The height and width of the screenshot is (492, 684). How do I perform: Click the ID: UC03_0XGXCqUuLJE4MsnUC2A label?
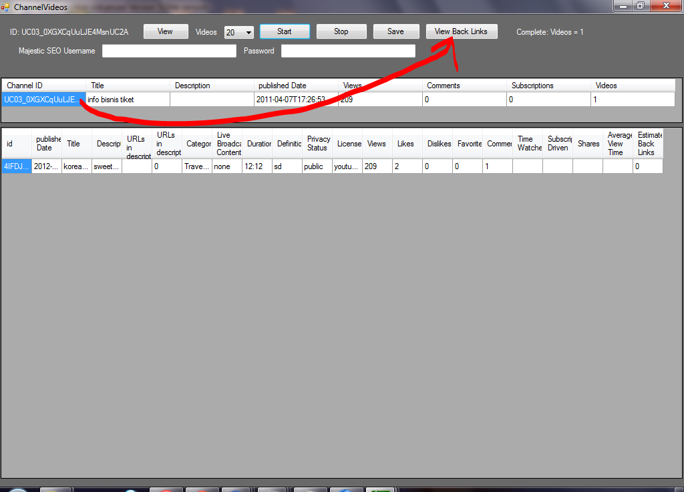pos(69,32)
